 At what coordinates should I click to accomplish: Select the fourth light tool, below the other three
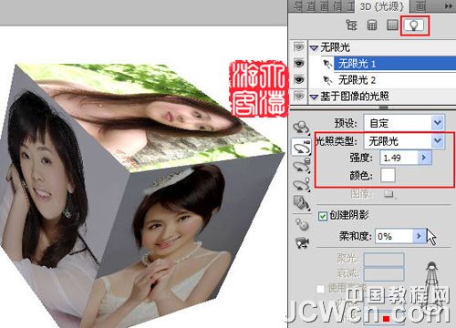click(x=302, y=184)
